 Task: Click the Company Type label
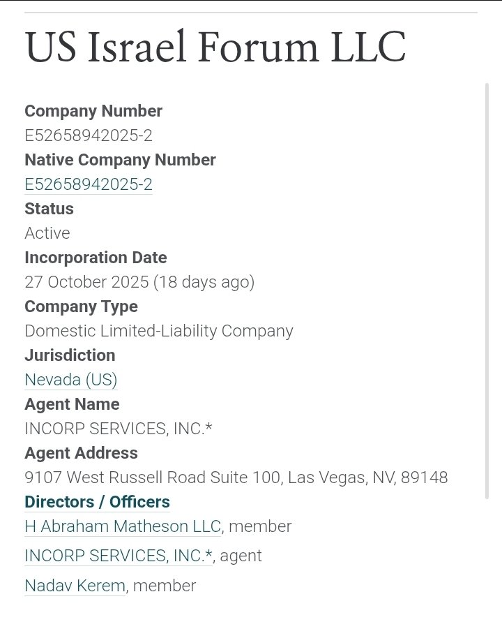point(81,306)
